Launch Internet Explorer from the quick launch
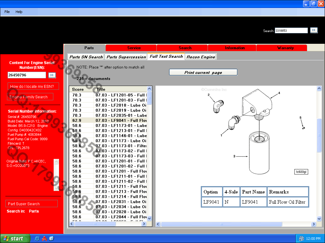Image resolution: width=325 pixels, height=243 pixels. [37, 238]
